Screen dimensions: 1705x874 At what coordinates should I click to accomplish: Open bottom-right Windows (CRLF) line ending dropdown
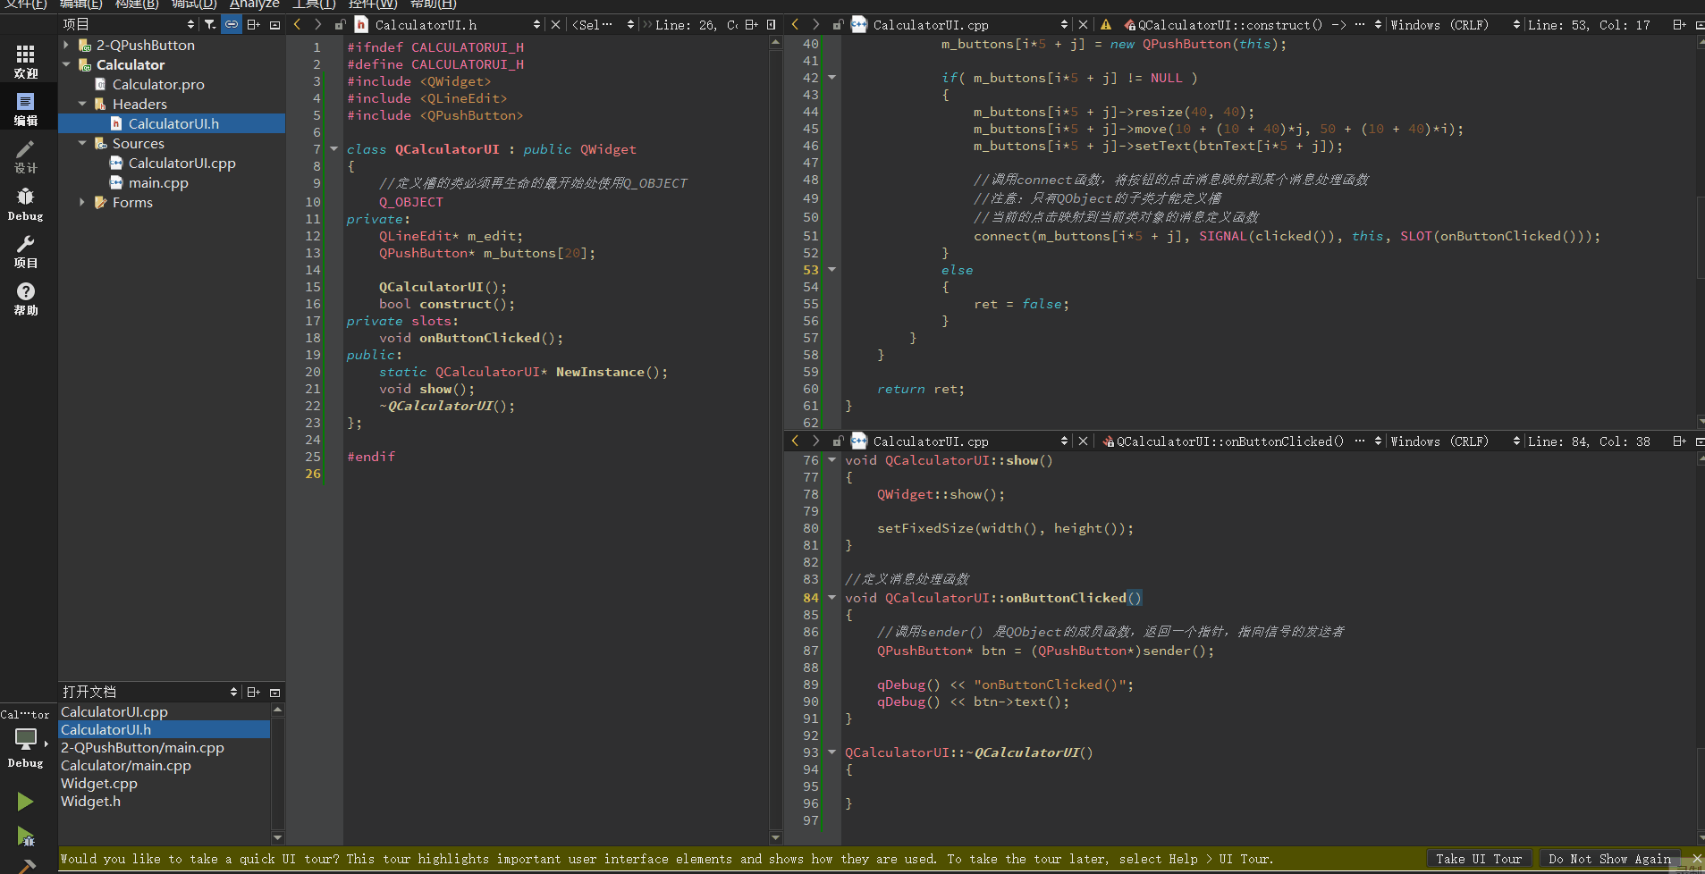[1455, 441]
